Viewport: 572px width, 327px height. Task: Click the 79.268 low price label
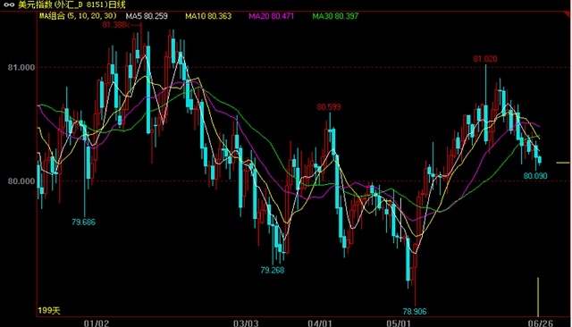click(273, 270)
